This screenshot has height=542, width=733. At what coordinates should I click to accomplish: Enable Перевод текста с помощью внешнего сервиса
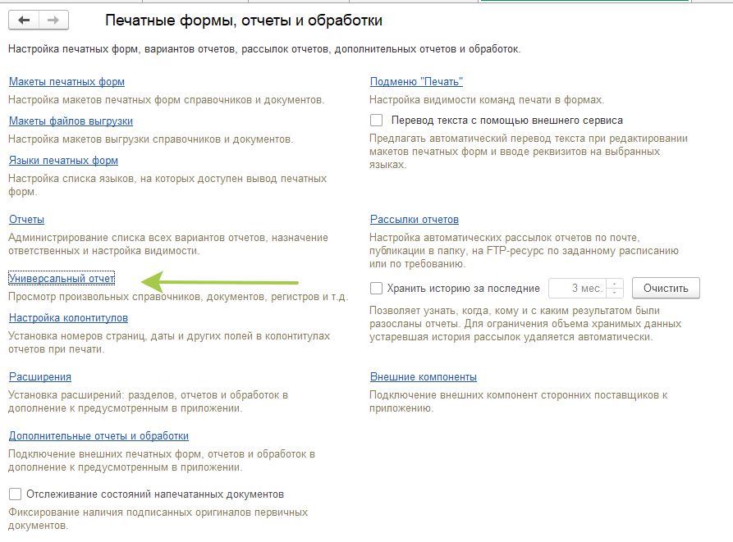(x=376, y=120)
